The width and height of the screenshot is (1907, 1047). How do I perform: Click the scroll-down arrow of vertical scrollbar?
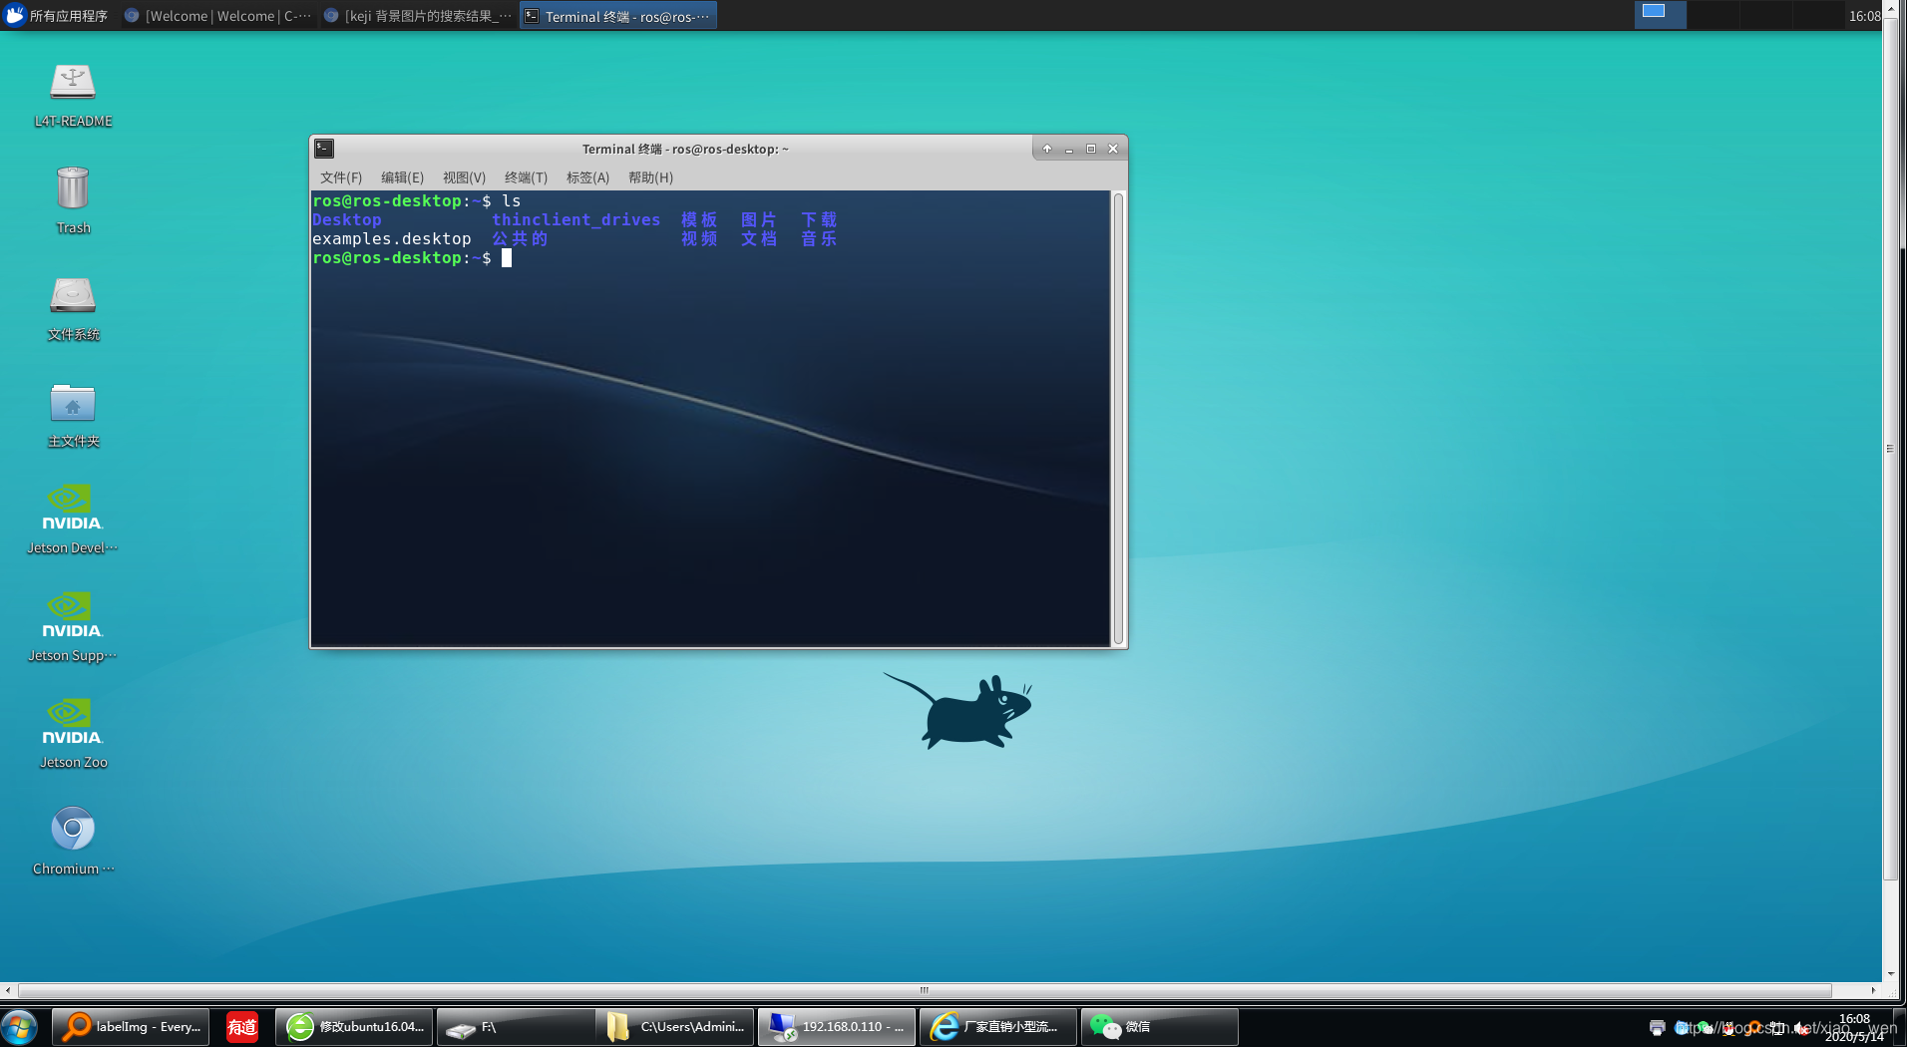[x=1890, y=974]
